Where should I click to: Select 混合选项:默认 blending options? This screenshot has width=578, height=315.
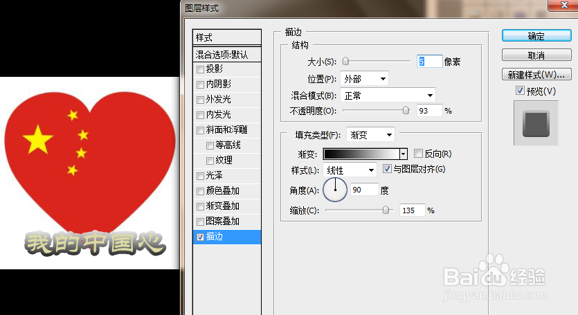pyautogui.click(x=227, y=55)
